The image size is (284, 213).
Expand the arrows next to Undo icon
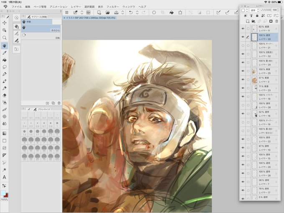pos(137,13)
